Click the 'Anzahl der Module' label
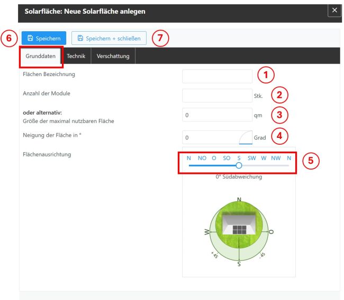 click(x=47, y=93)
